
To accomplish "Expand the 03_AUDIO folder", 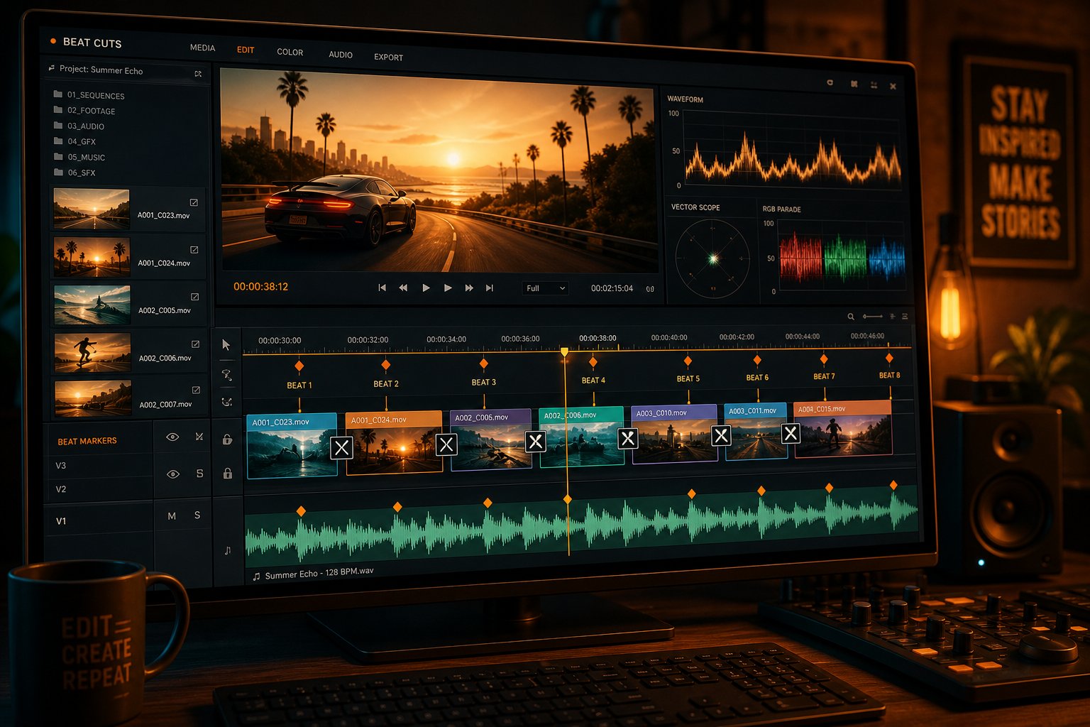I will click(x=79, y=126).
